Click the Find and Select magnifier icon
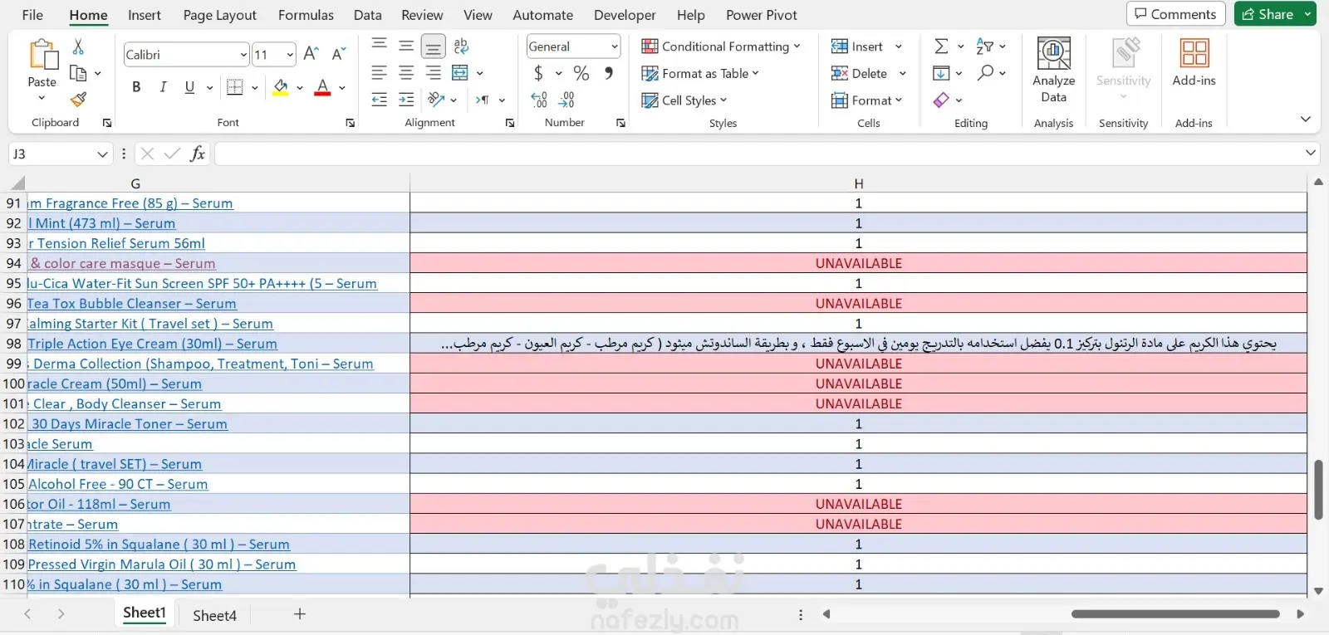This screenshot has width=1329, height=635. [x=985, y=73]
